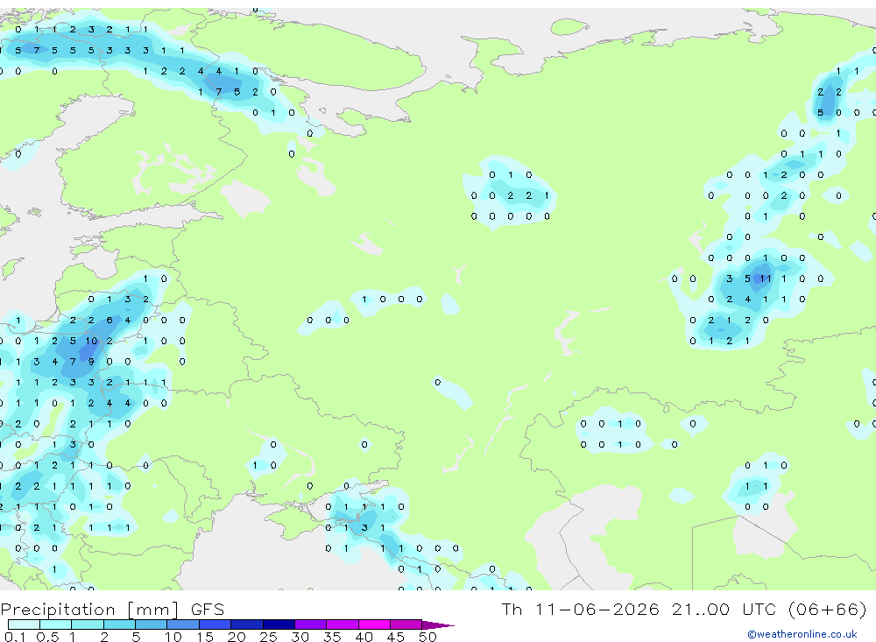Click the legend swatch between 20 and 25
876x642 pixels.
[247, 624]
